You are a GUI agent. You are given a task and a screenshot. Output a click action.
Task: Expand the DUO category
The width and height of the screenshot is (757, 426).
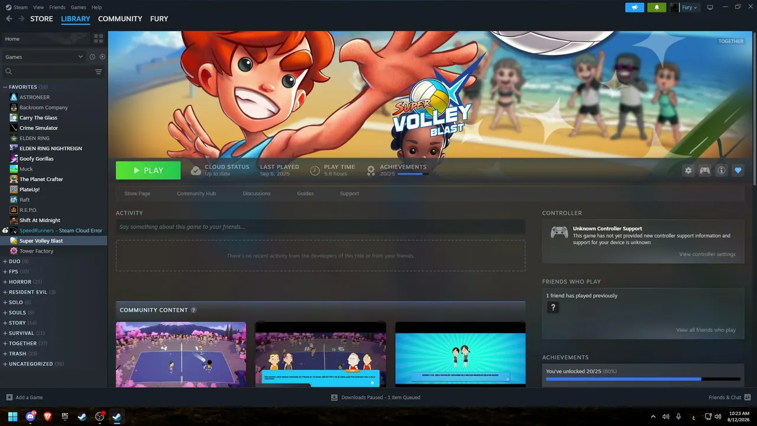tap(5, 262)
